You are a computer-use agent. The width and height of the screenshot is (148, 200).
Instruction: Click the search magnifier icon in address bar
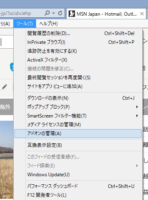point(47,13)
